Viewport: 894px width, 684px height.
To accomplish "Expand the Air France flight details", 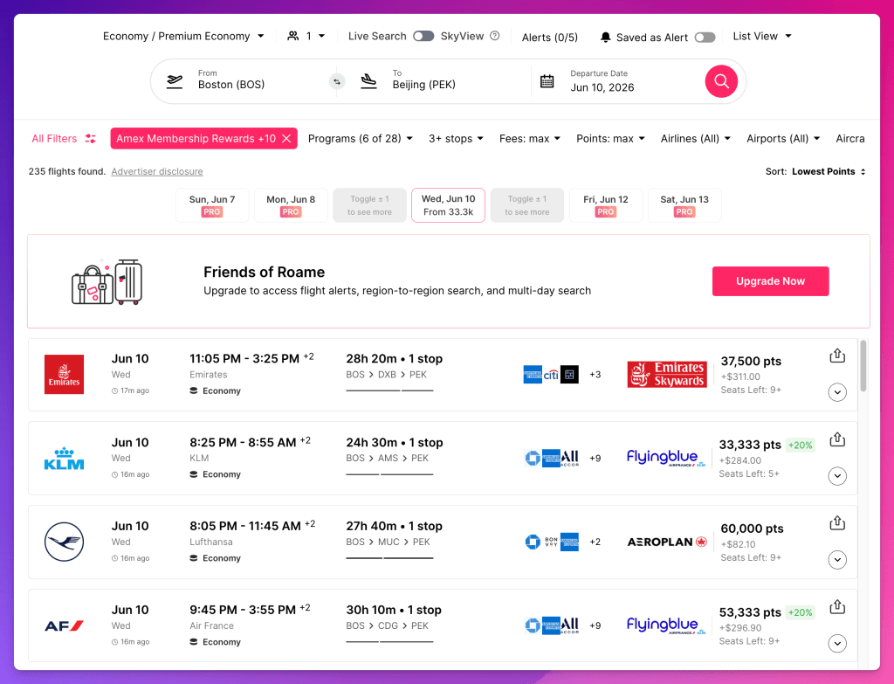I will (837, 644).
